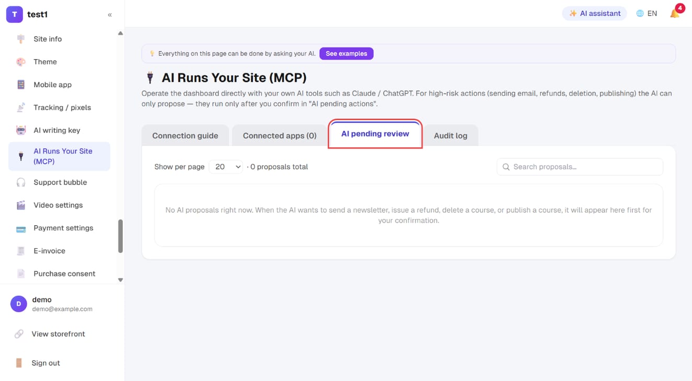Click the Site info sidebar icon
This screenshot has height=381, width=692.
pos(21,39)
